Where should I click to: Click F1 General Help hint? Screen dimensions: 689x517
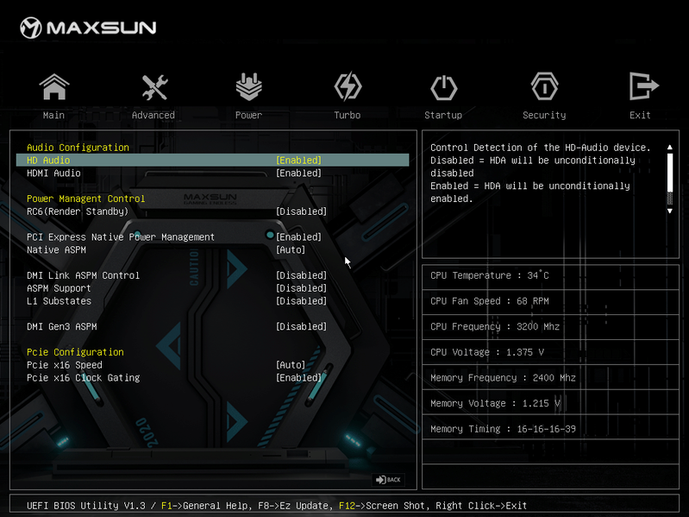[x=207, y=506]
